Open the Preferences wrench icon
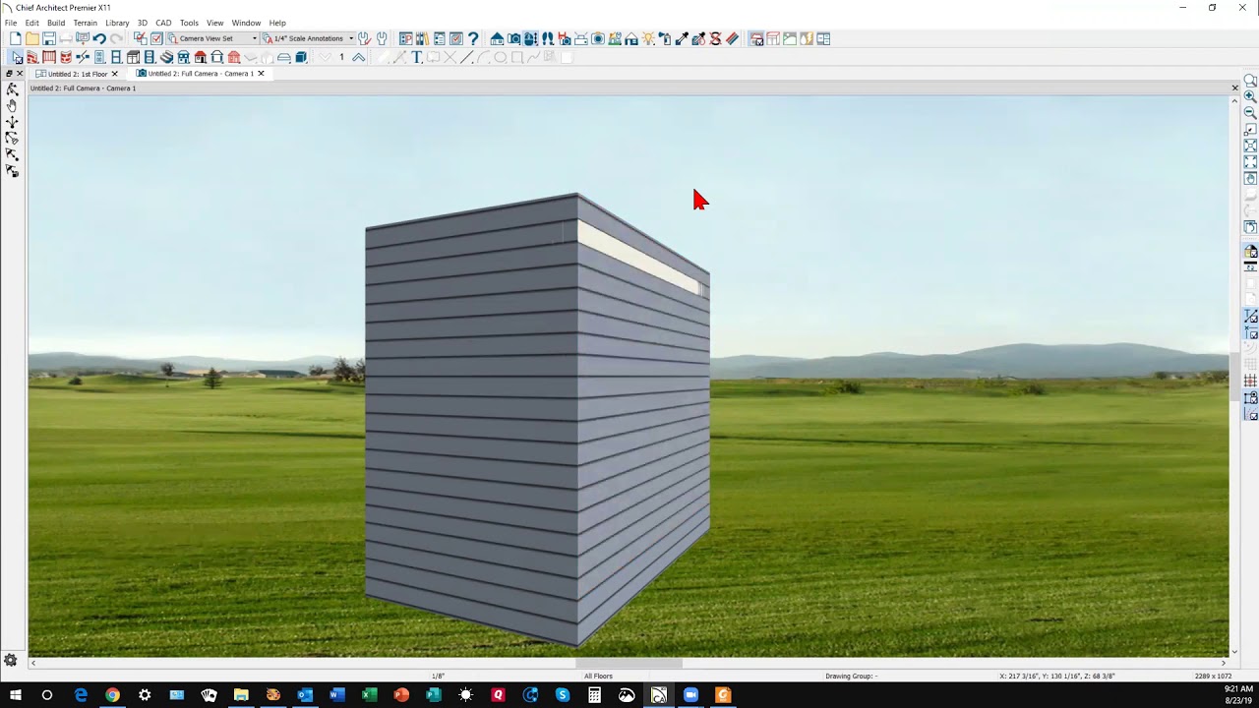The image size is (1259, 708). pyautogui.click(x=364, y=38)
